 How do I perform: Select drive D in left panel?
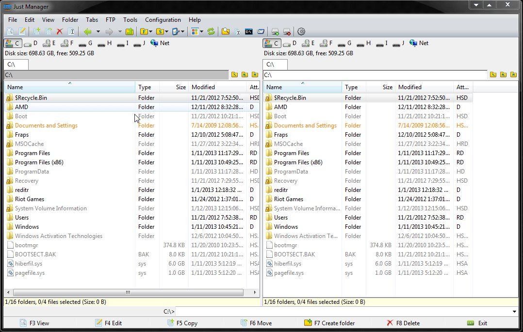pos(31,43)
